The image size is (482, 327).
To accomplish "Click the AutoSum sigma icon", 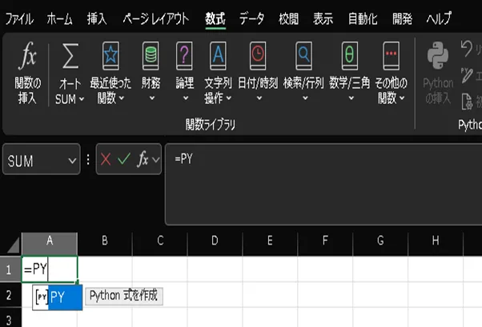I will coord(70,57).
